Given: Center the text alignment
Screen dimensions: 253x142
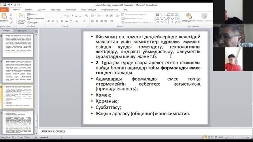Looking at the screenshot, I should pyautogui.click(x=97, y=21).
